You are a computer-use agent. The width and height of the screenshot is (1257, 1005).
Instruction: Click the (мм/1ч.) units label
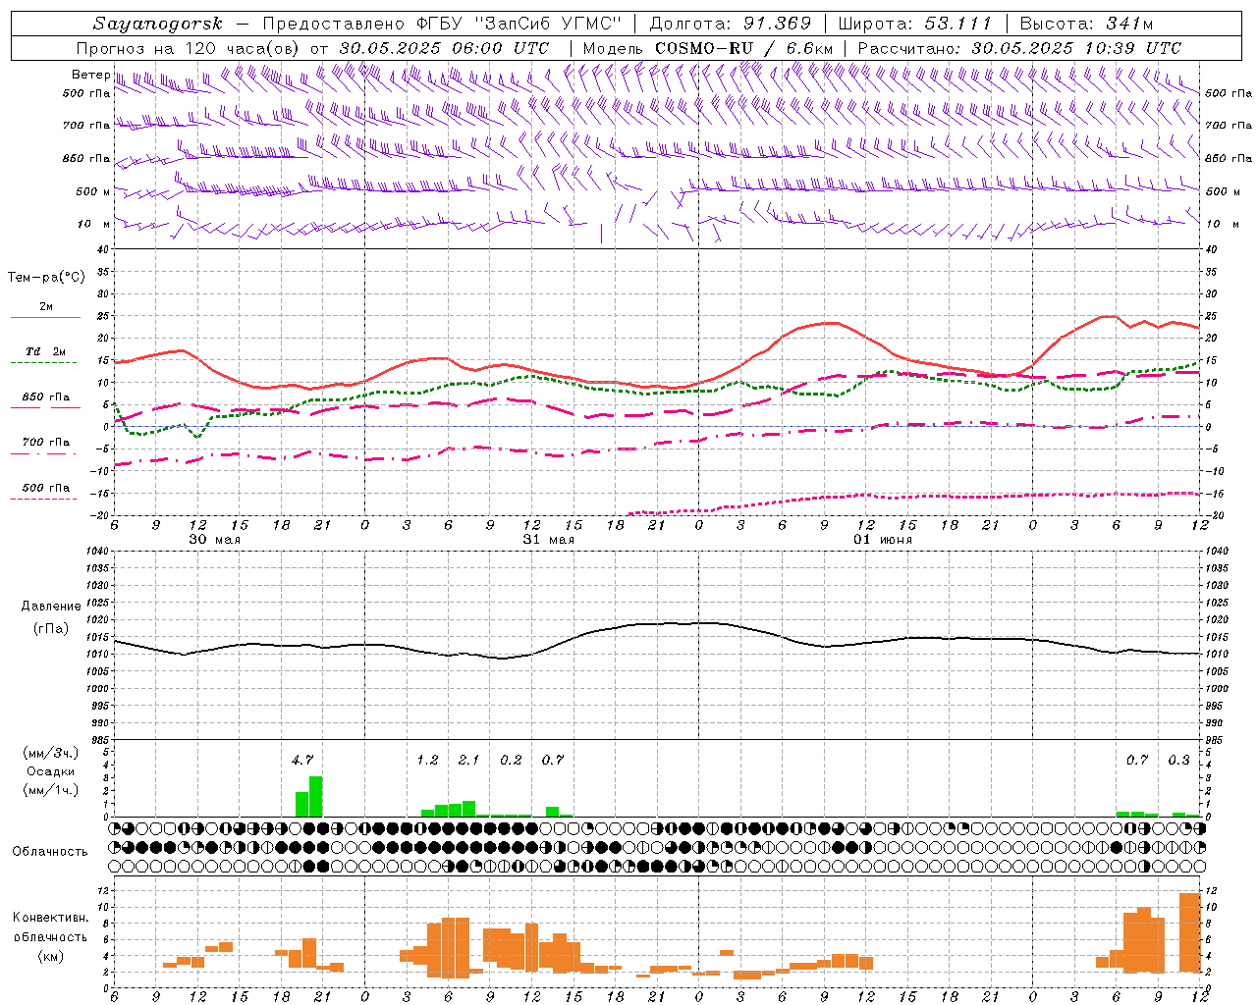50,790
